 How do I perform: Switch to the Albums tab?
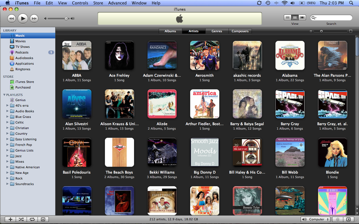click(x=170, y=31)
